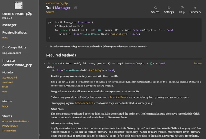Click TrackedPeers link in Callers paragraph

coord(119,97)
